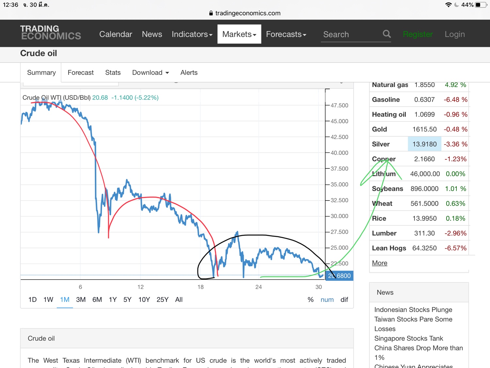Screen dimensions: 490x368
Task: Open the Calendar menu item
Action: pyautogui.click(x=116, y=34)
